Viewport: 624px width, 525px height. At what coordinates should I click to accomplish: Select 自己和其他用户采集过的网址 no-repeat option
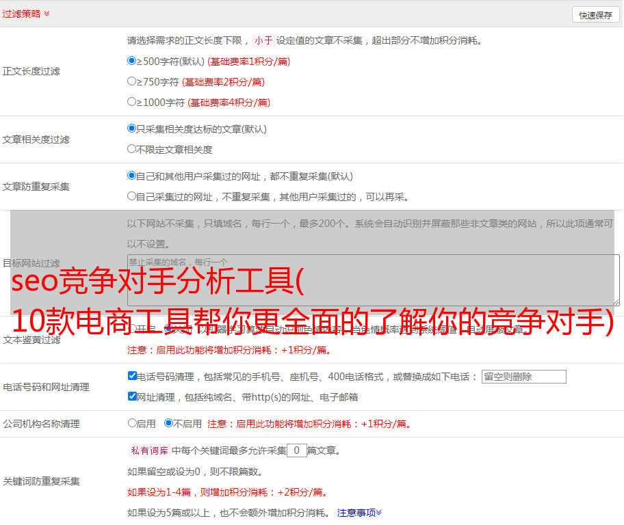point(132,176)
